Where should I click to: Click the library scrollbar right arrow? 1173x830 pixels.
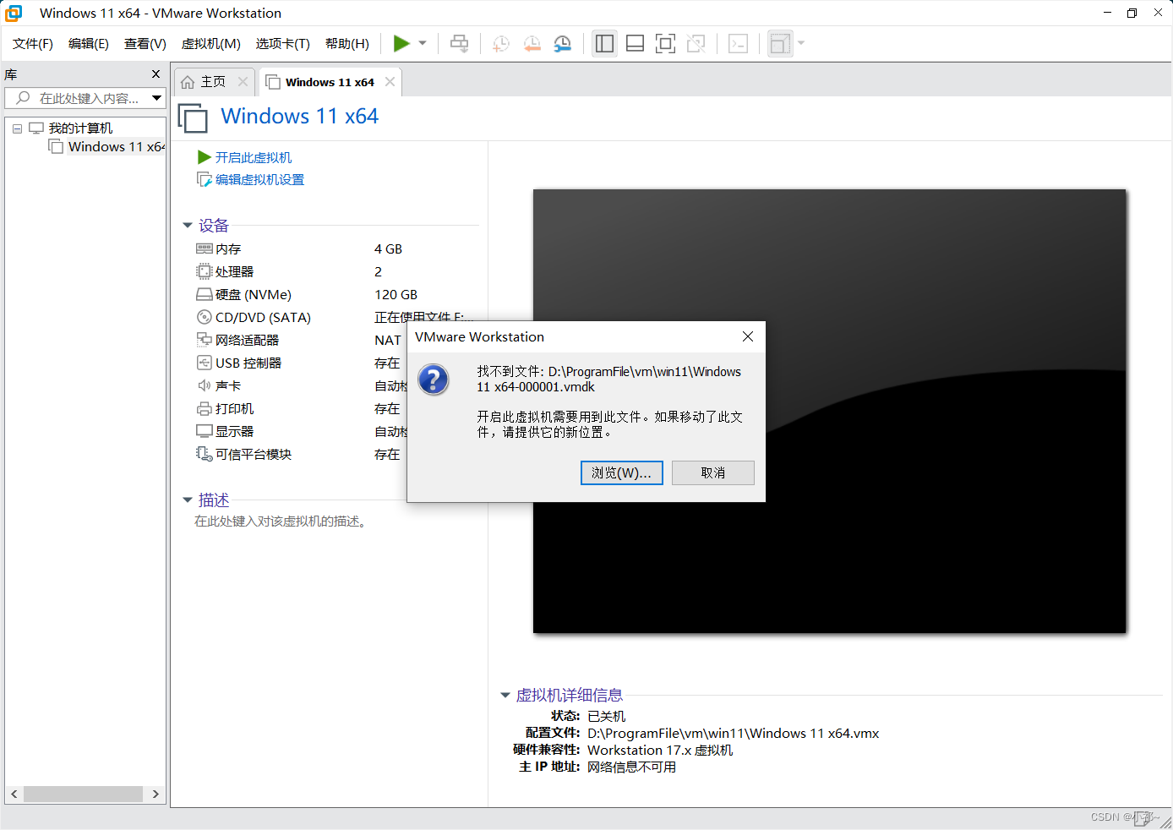[155, 794]
